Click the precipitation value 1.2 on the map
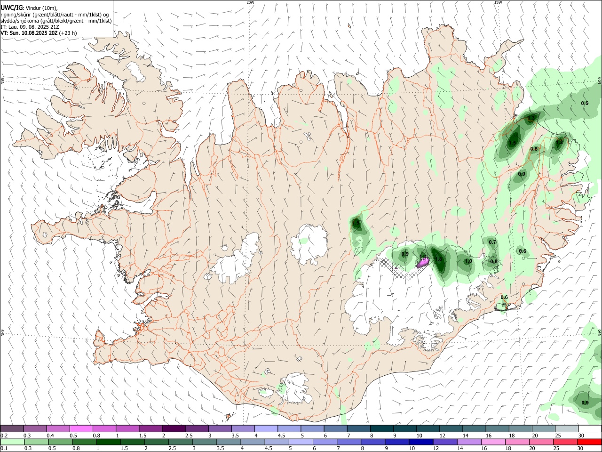Screen dimensions: 602x452 coord(560,142)
